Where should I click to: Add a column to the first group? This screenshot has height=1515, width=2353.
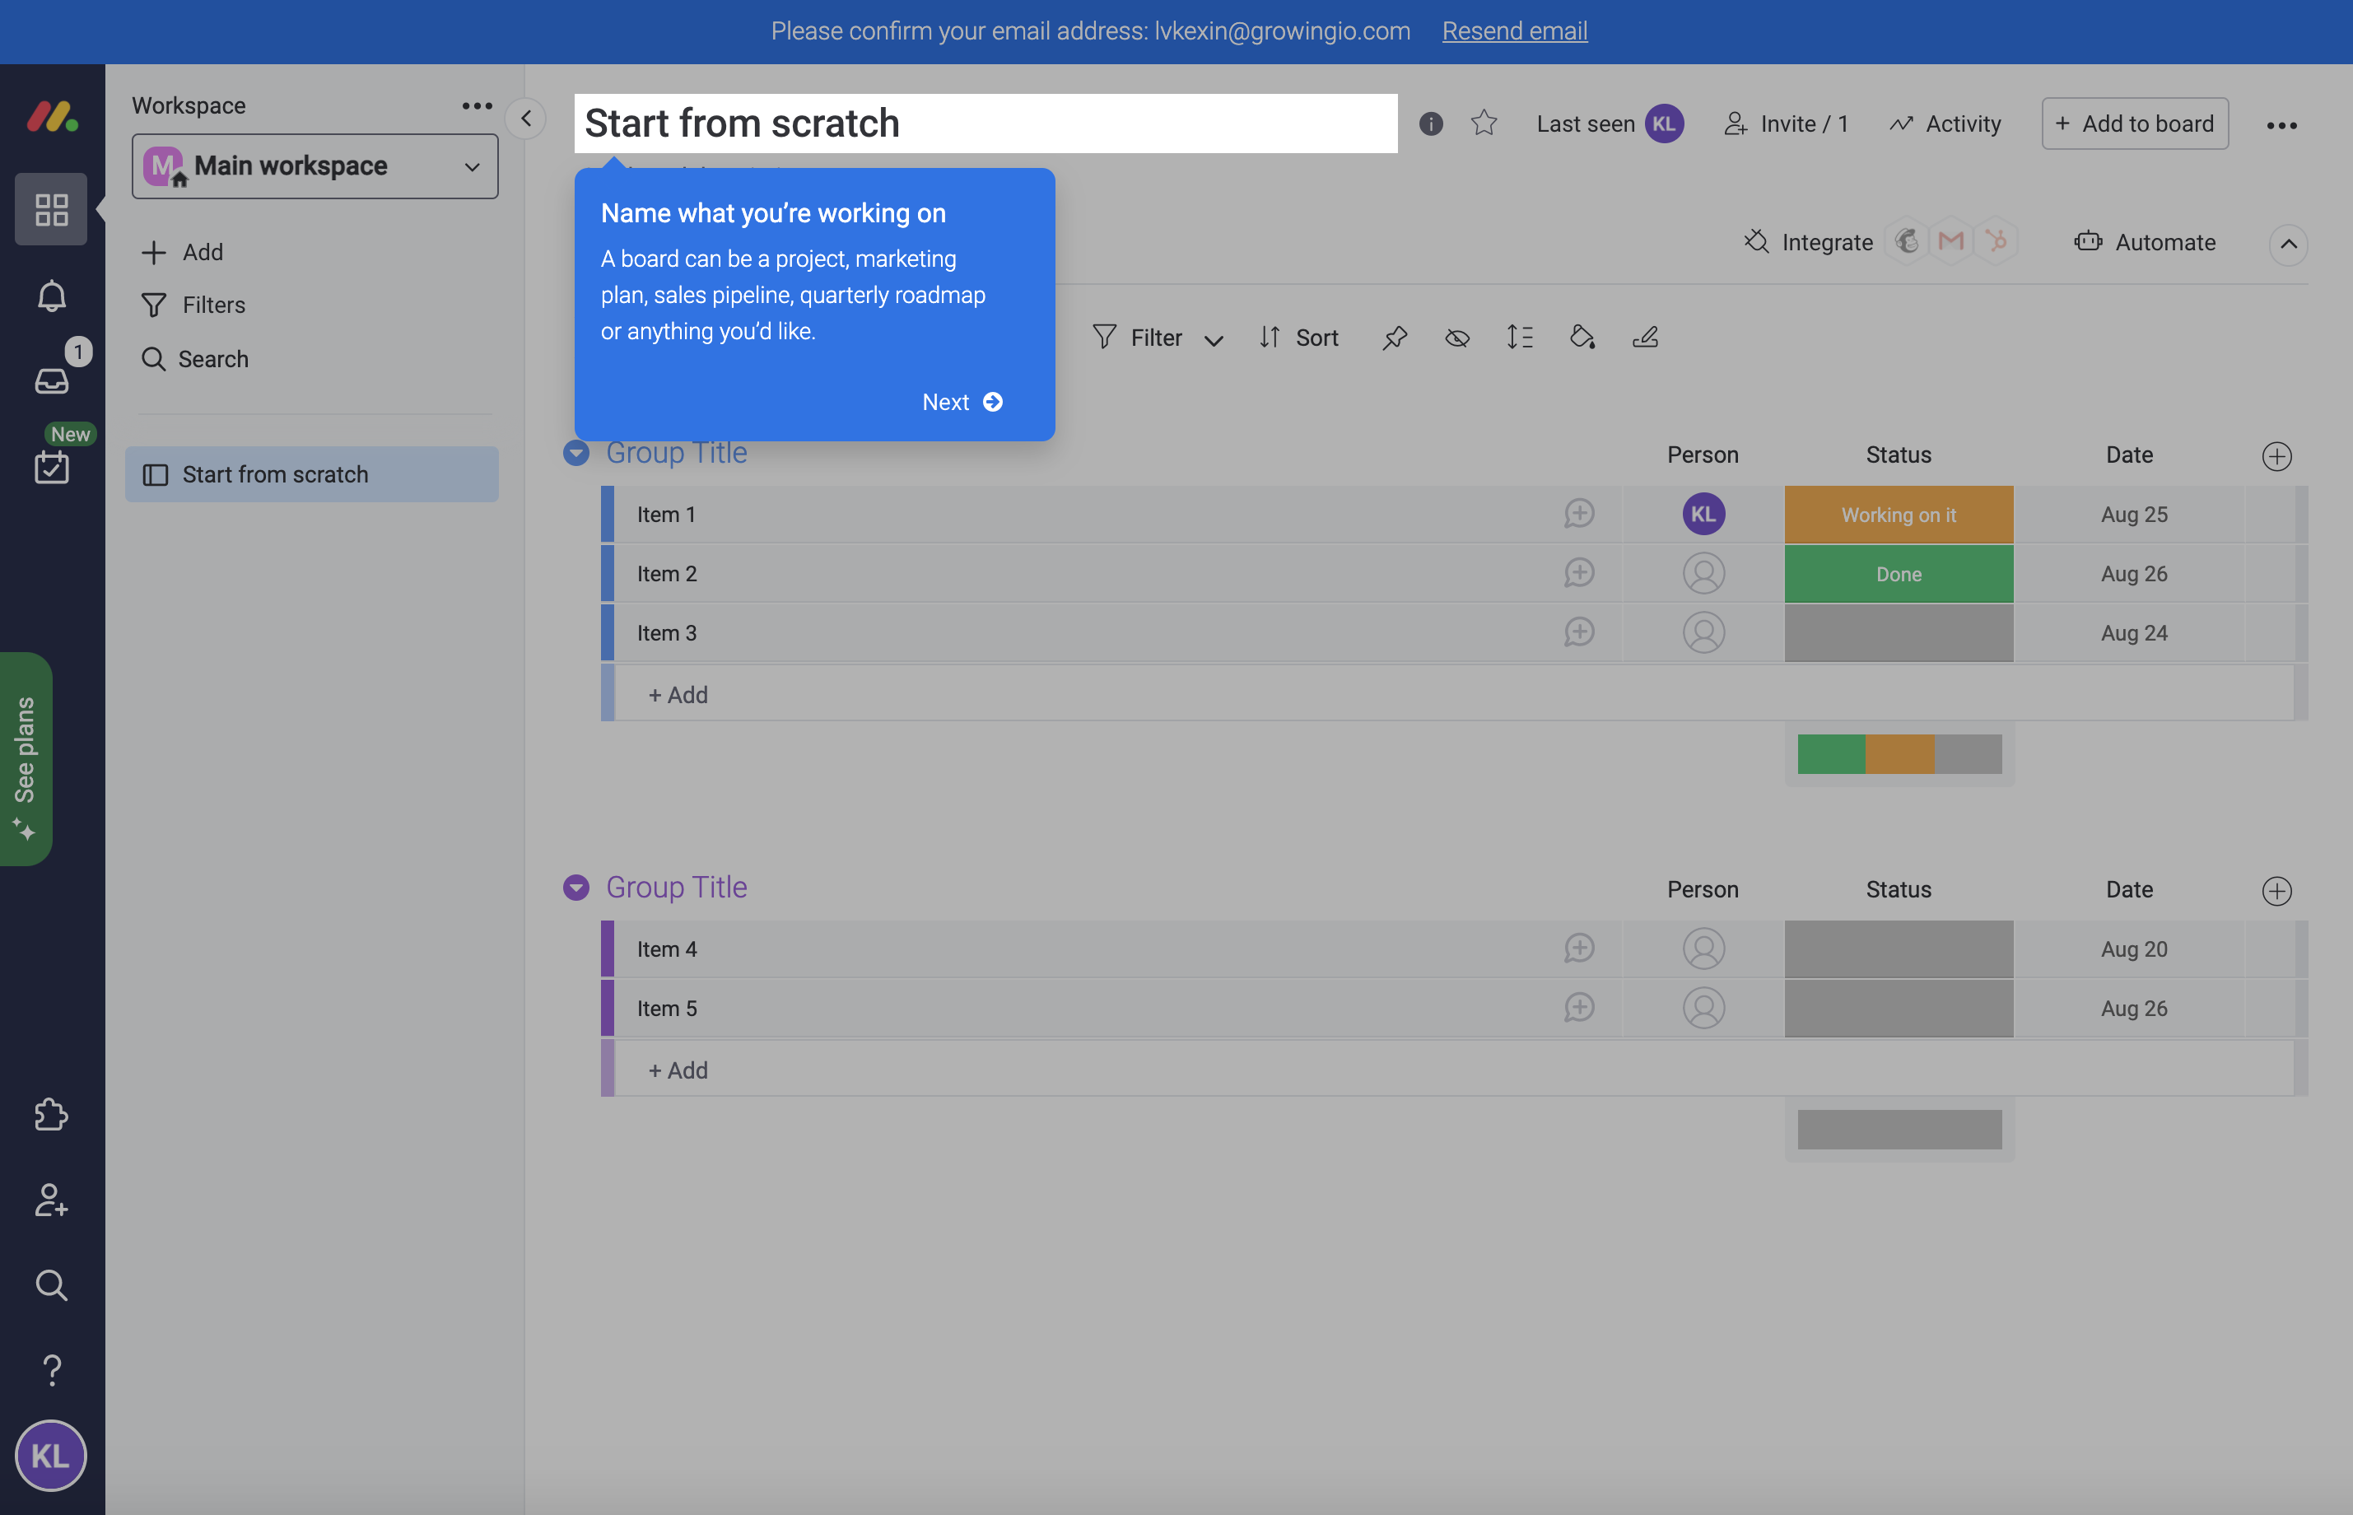(x=2277, y=456)
